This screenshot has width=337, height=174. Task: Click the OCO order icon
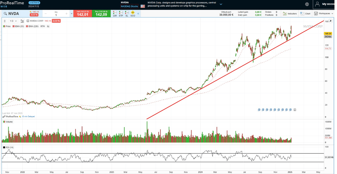133,13
